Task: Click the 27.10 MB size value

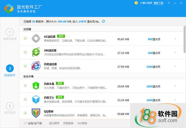Action: [x=123, y=53]
